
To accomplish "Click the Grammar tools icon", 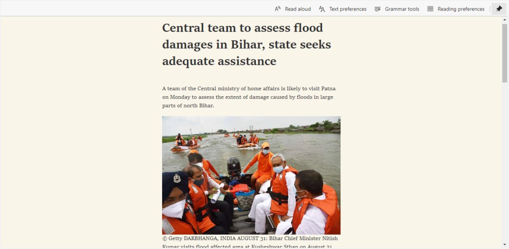I will coord(378,9).
